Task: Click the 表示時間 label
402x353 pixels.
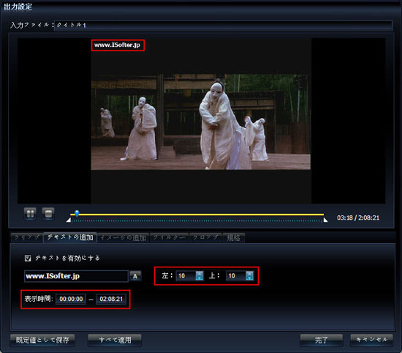Action: pos(39,299)
